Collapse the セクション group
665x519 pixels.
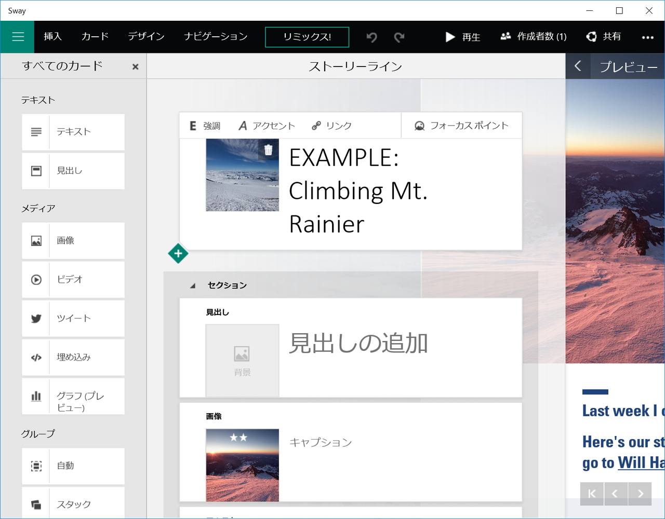(x=192, y=285)
